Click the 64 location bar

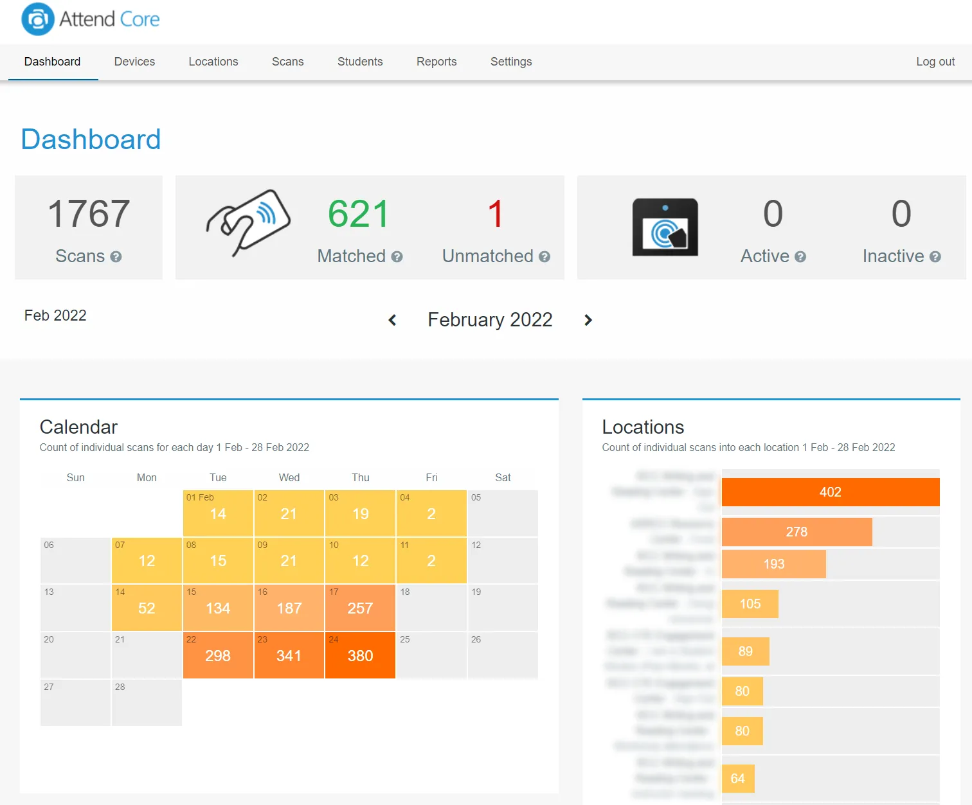pos(738,779)
